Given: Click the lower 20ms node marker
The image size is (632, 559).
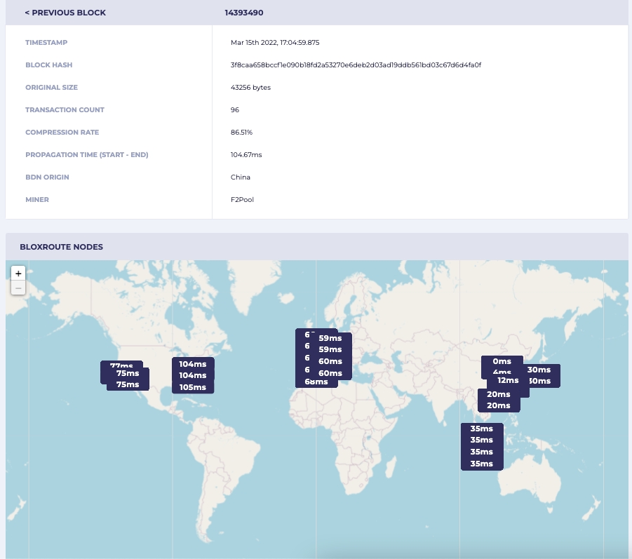Looking at the screenshot, I should pos(498,405).
